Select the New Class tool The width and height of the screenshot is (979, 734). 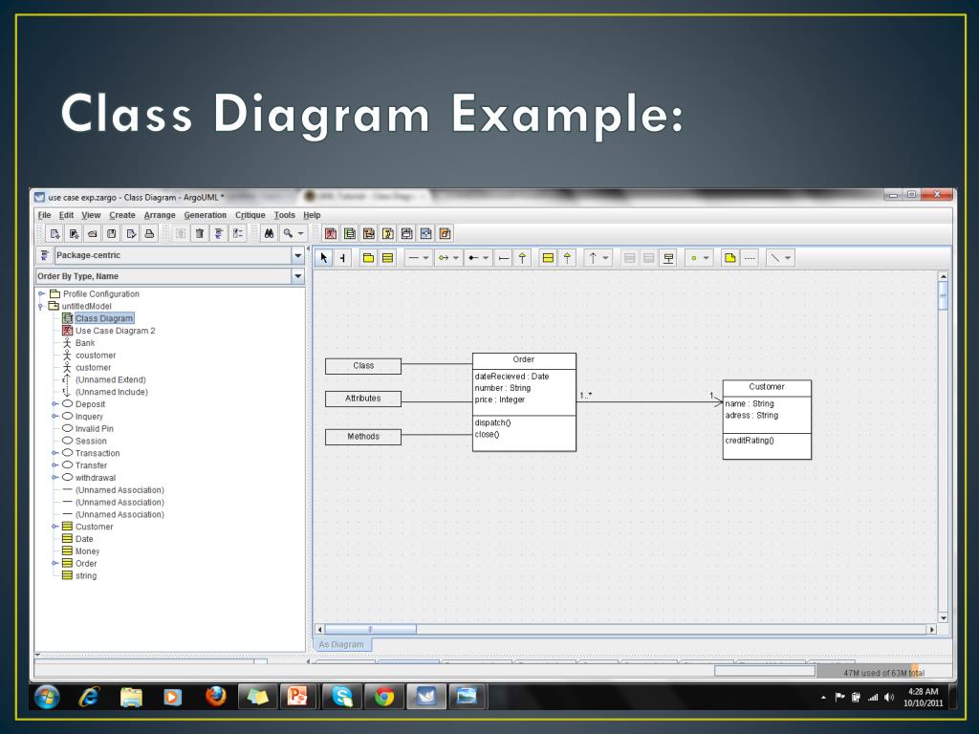[387, 258]
